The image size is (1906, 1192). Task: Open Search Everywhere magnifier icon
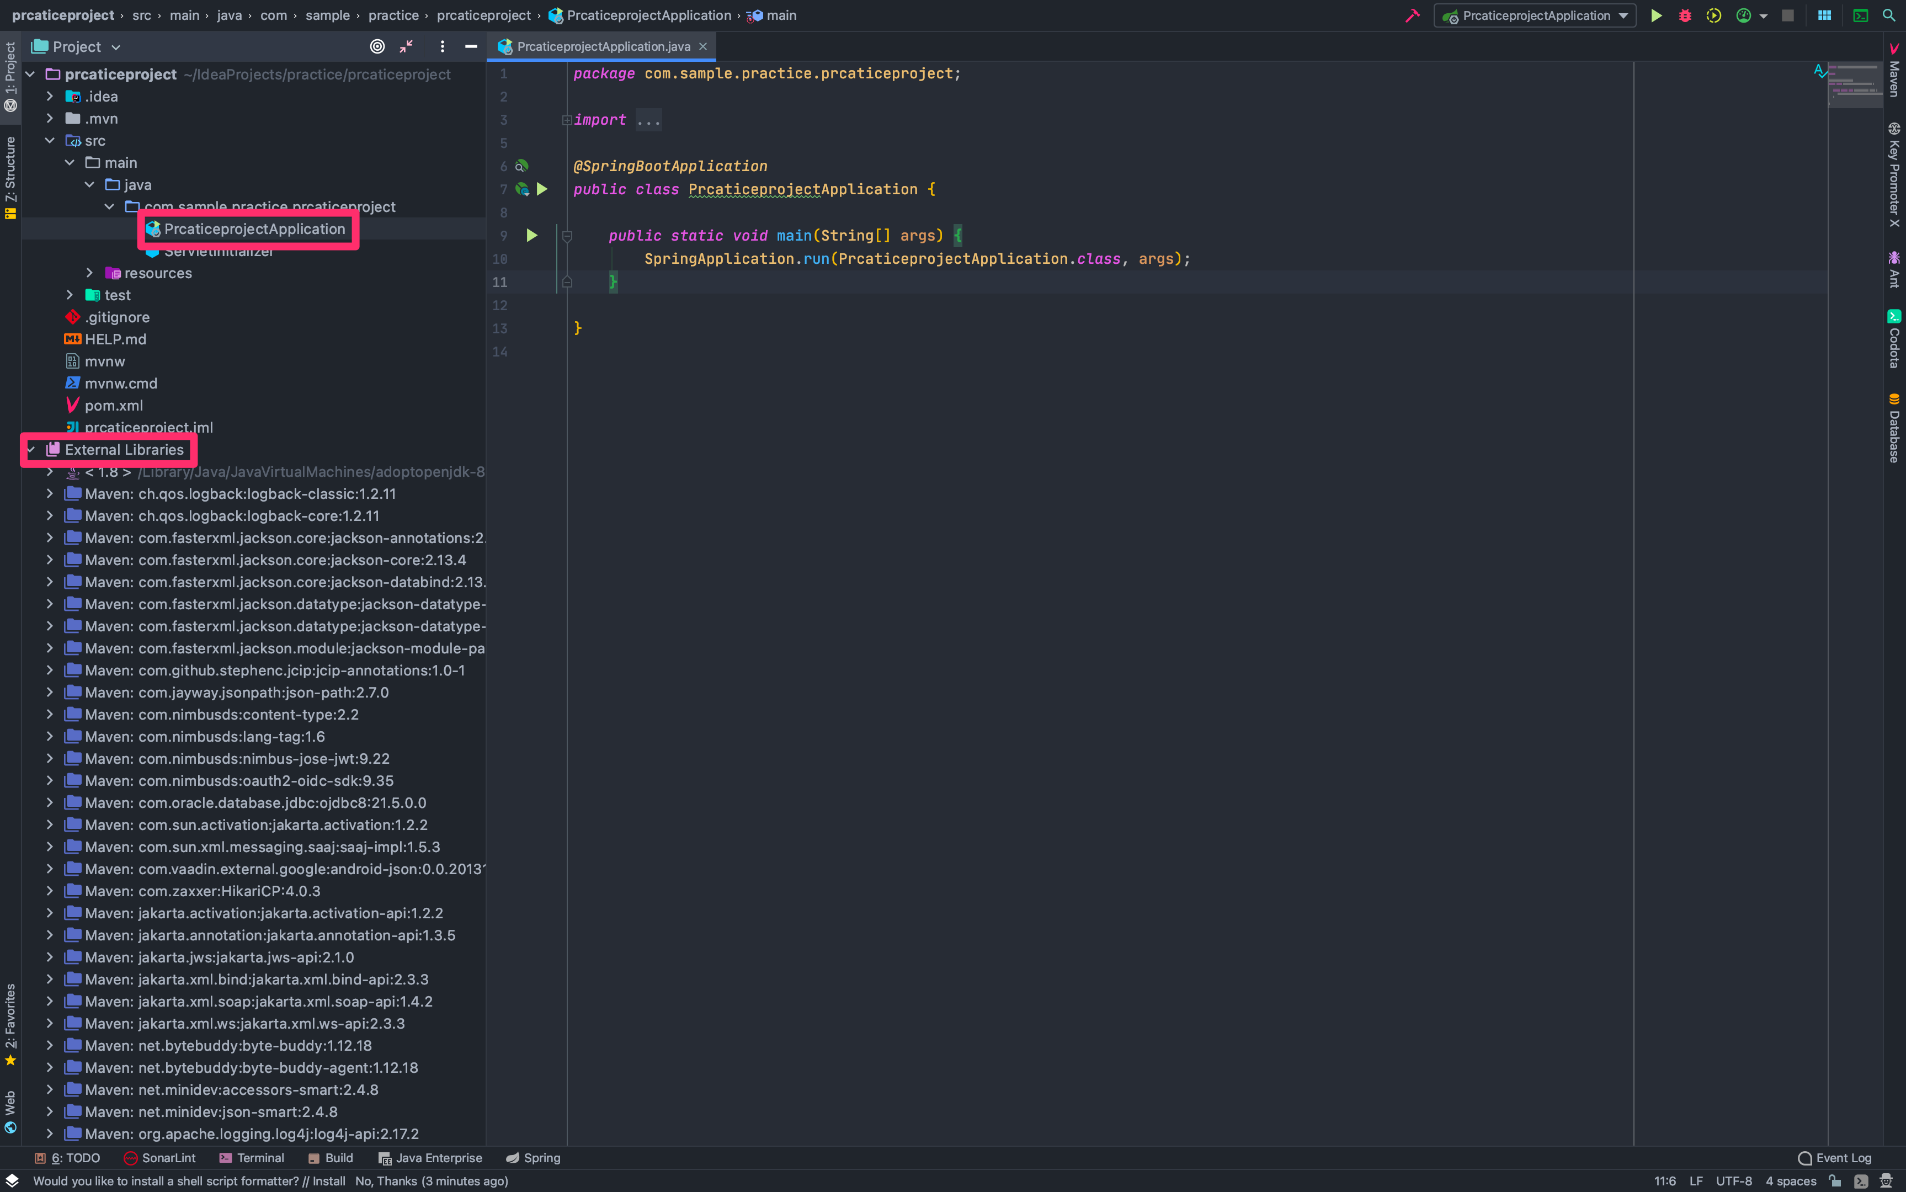coord(1889,16)
